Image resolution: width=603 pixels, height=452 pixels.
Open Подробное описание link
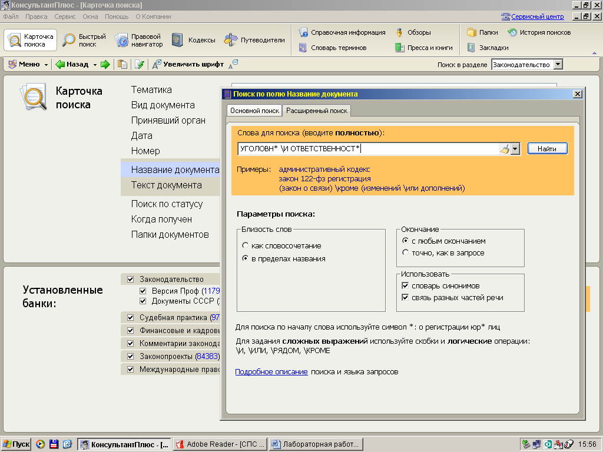tap(271, 372)
